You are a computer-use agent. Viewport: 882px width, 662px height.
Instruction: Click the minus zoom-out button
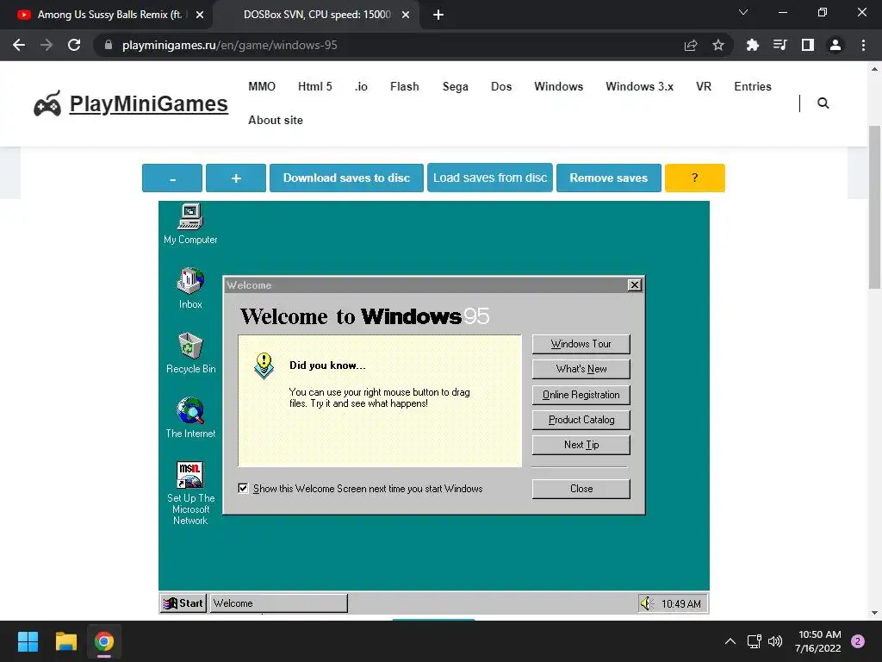coord(172,178)
